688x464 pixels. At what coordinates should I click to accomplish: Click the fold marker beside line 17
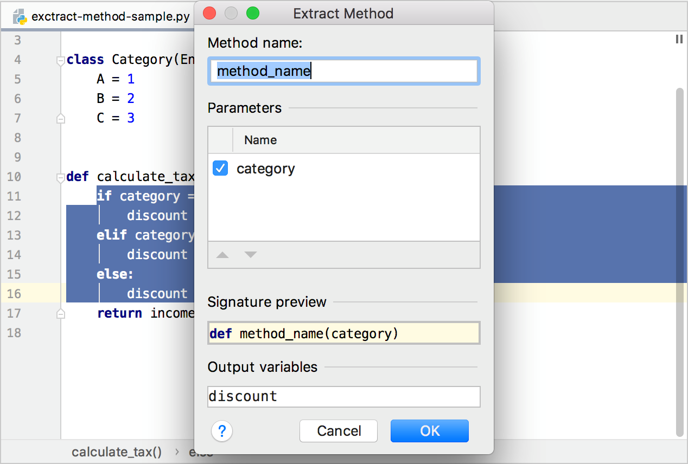pos(60,313)
